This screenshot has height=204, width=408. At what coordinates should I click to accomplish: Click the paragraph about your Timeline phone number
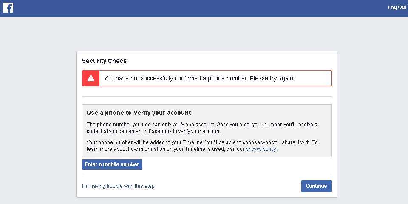point(202,146)
